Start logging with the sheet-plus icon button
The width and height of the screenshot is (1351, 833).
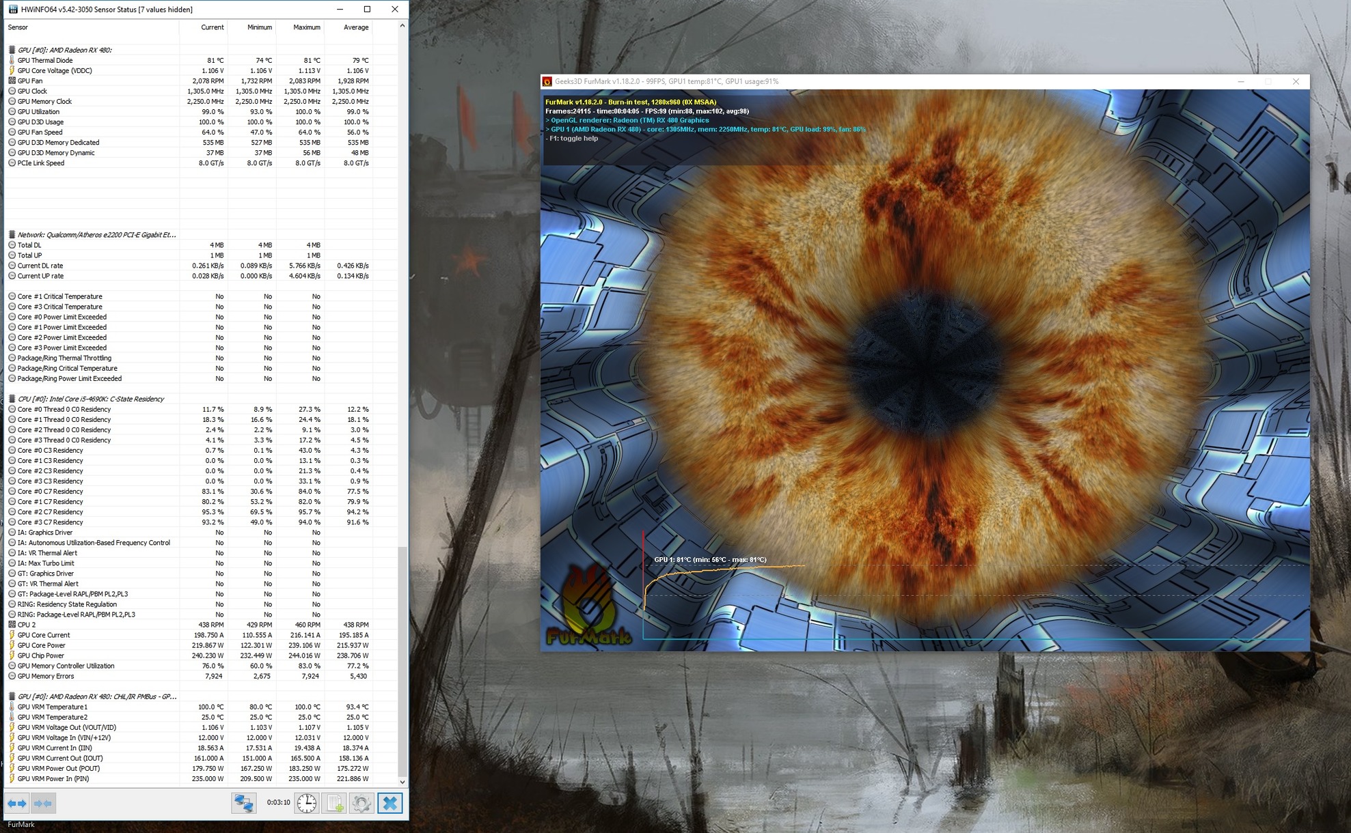point(335,803)
